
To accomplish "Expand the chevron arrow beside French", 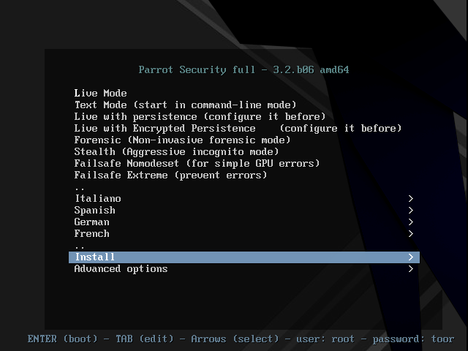I will 411,233.
